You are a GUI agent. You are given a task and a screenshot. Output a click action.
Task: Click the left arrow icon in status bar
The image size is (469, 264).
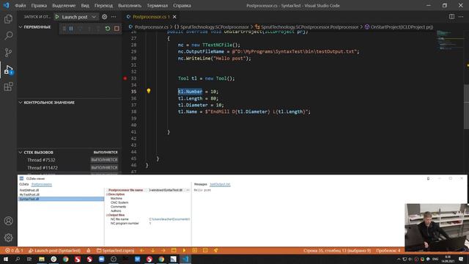pos(142,251)
